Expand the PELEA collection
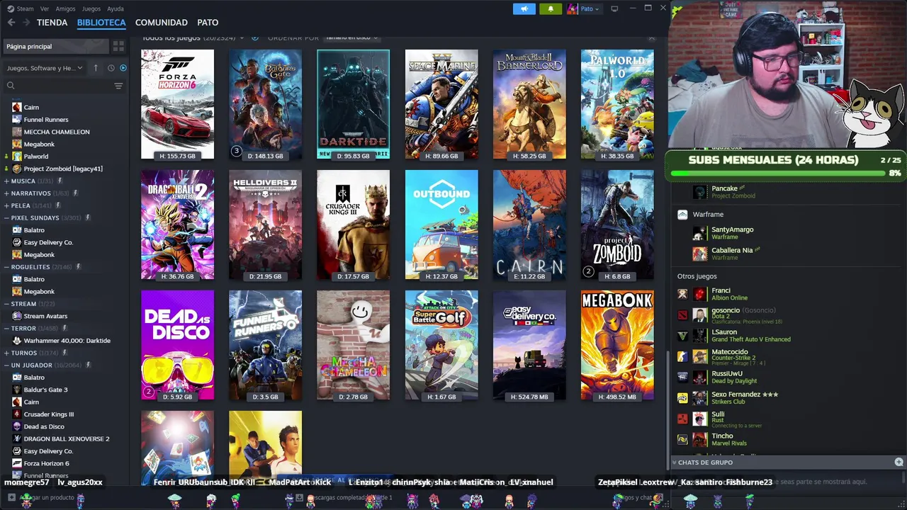Screen dimensions: 907x510 pyautogui.click(x=6, y=205)
